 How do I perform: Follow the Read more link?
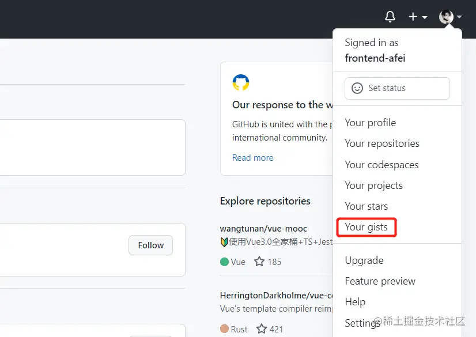point(252,158)
